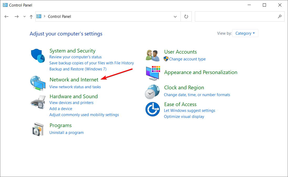Navigate back with the back arrow
This screenshot has height=177, width=288.
7,17
